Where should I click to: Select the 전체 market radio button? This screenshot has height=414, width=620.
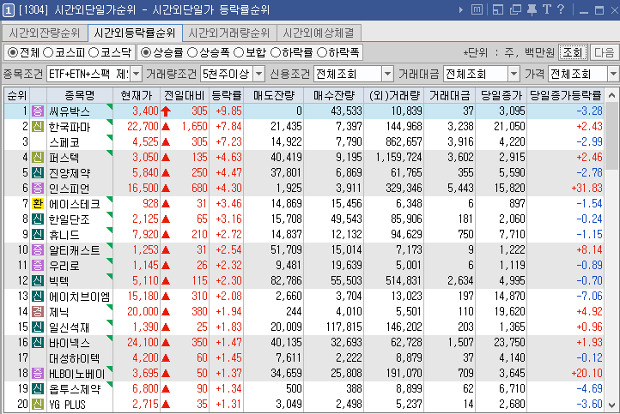click(x=13, y=52)
